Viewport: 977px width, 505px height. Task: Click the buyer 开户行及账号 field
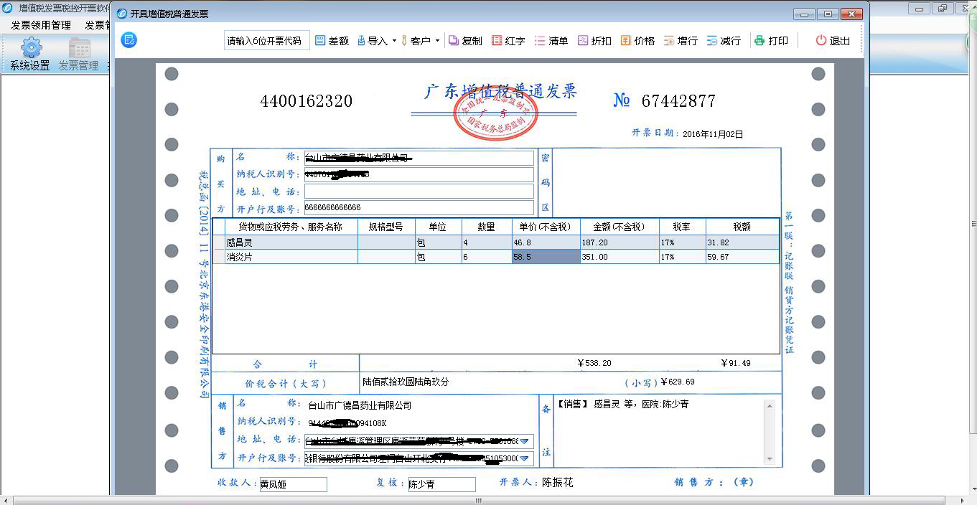[x=419, y=207]
